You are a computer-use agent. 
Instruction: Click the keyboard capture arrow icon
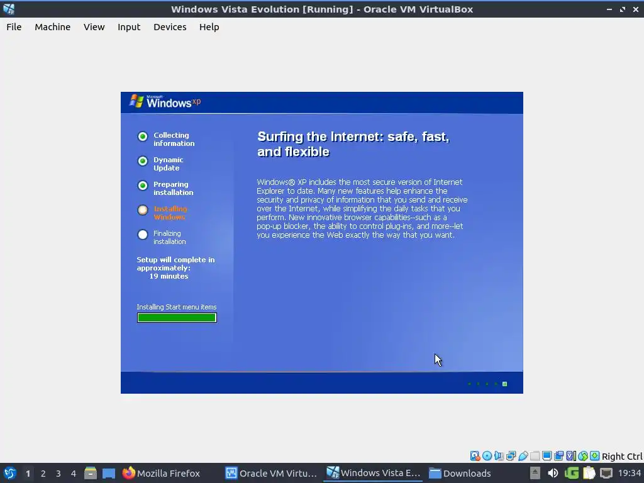(x=595, y=456)
